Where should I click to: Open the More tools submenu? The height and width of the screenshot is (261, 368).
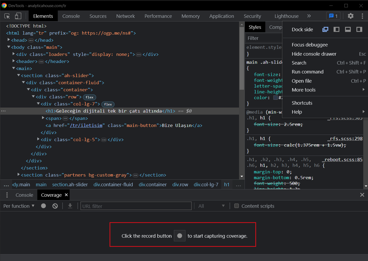[325, 90]
